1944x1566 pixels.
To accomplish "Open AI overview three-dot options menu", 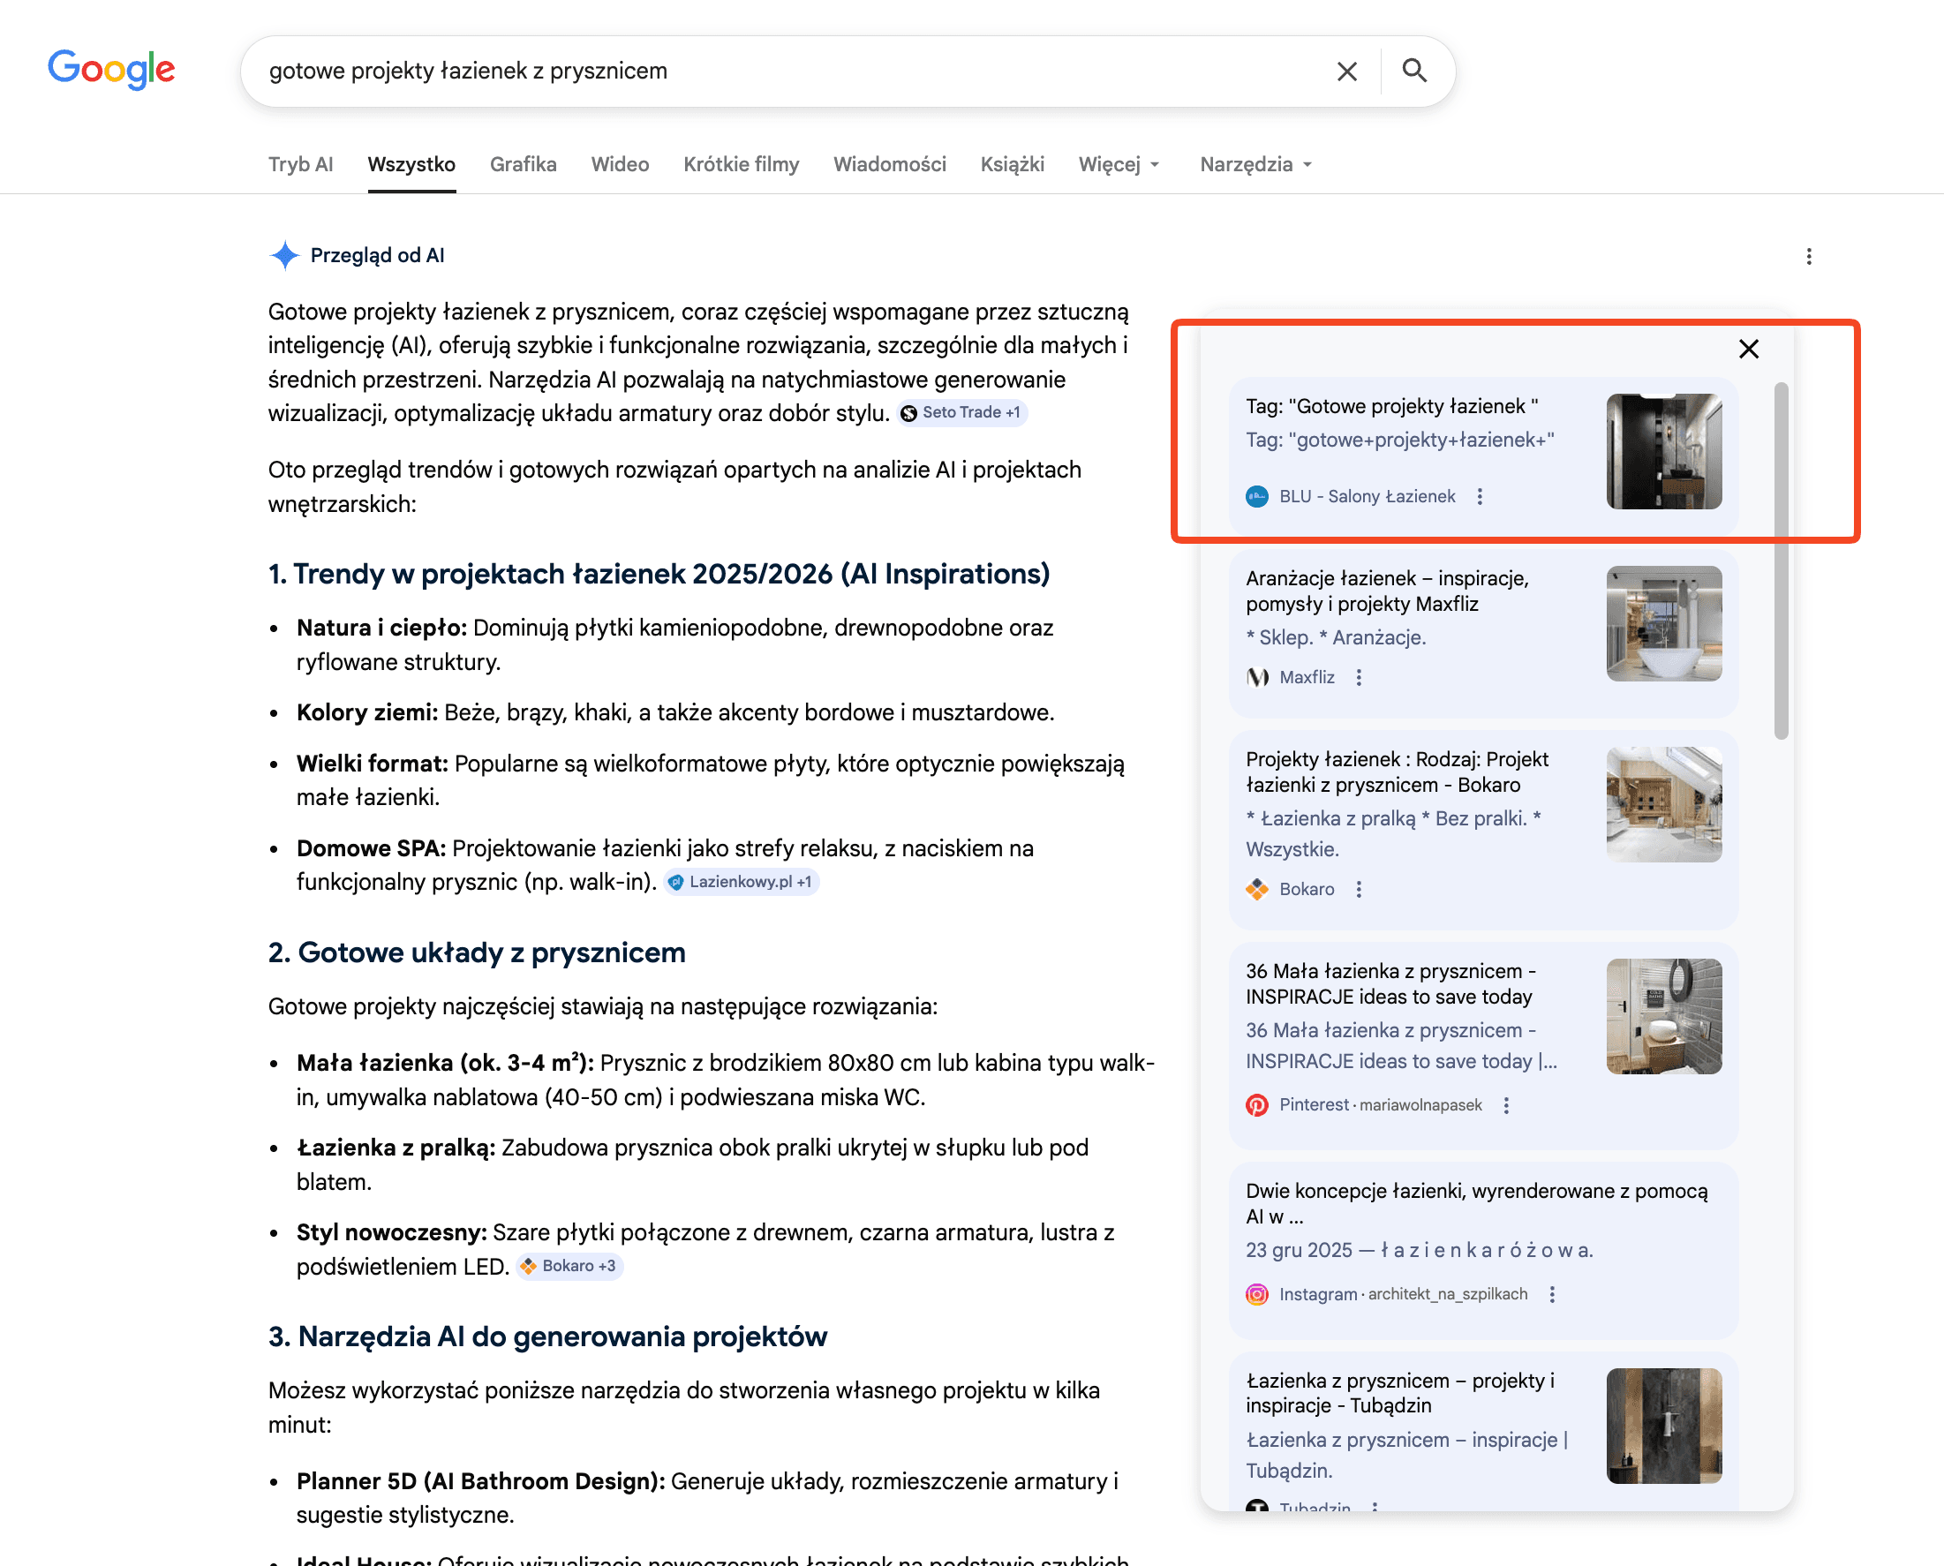I will click(x=1808, y=256).
